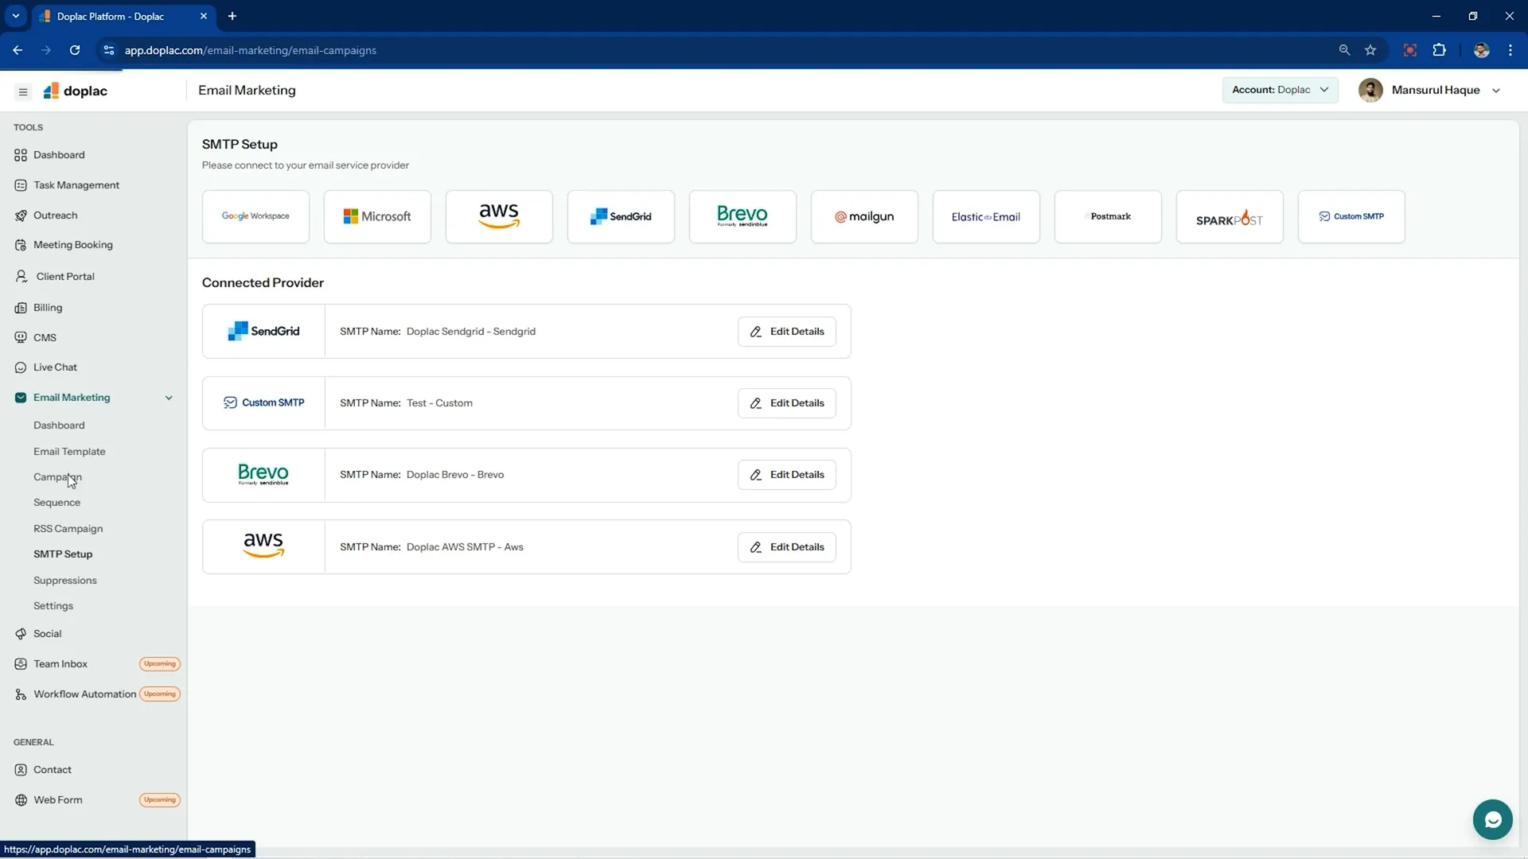Edit Details for Doplac Brevo provider
This screenshot has width=1528, height=859.
coord(786,475)
